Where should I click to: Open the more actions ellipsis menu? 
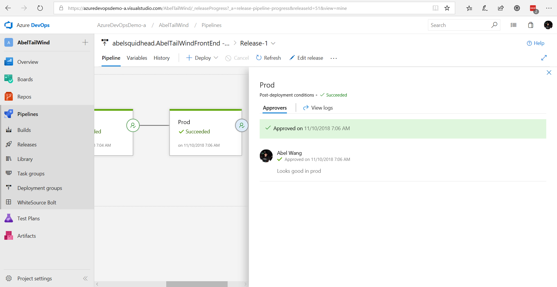pos(334,58)
